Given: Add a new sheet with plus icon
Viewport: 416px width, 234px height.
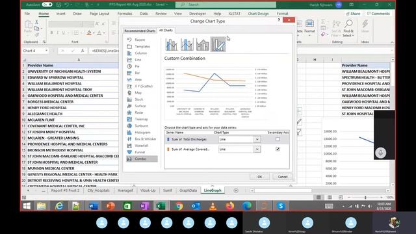Looking at the screenshot, I should [235, 190].
